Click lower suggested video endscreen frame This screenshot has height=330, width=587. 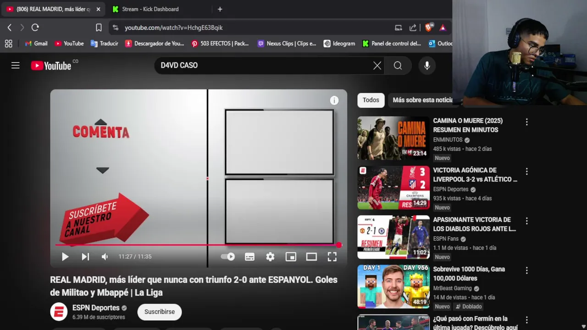279,211
